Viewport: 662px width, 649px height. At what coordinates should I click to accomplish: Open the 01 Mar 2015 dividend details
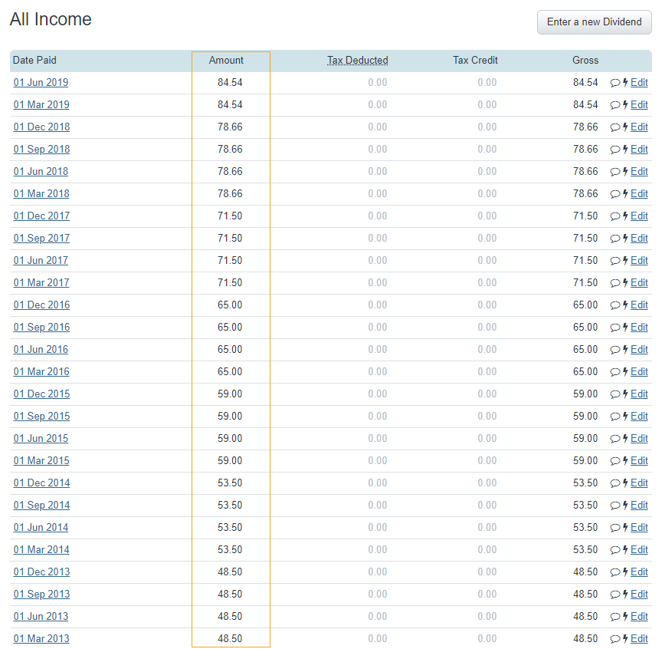click(41, 460)
